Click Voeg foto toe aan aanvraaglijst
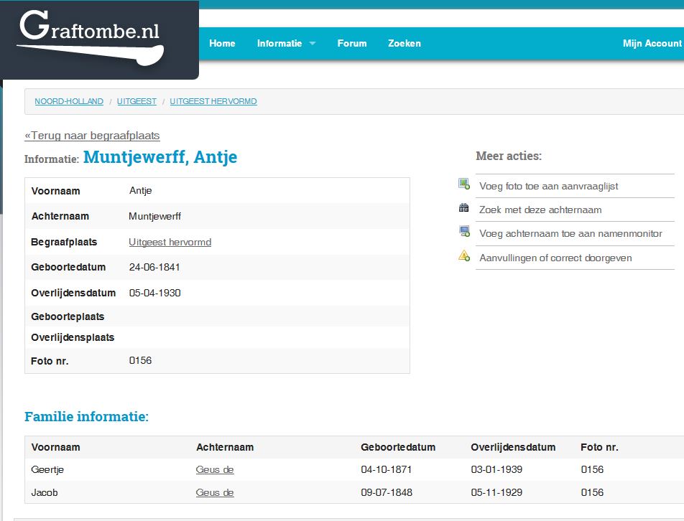Screen dimensions: 684x521 tap(548, 186)
